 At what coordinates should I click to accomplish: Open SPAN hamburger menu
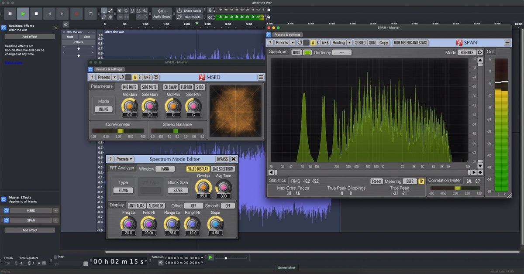[507, 43]
